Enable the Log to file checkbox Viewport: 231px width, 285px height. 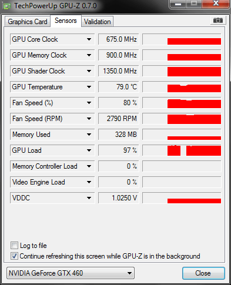coord(14,246)
